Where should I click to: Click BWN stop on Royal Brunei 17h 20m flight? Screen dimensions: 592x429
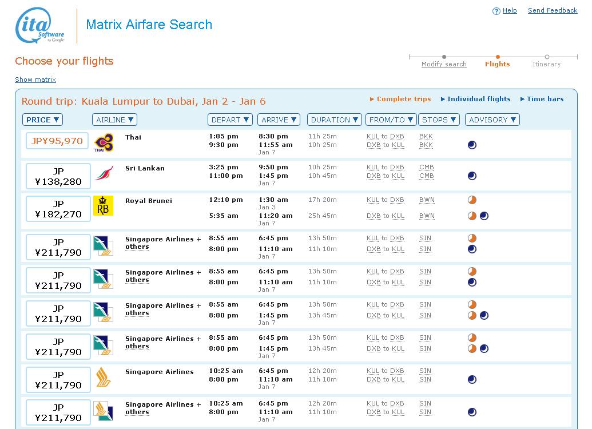tap(427, 200)
